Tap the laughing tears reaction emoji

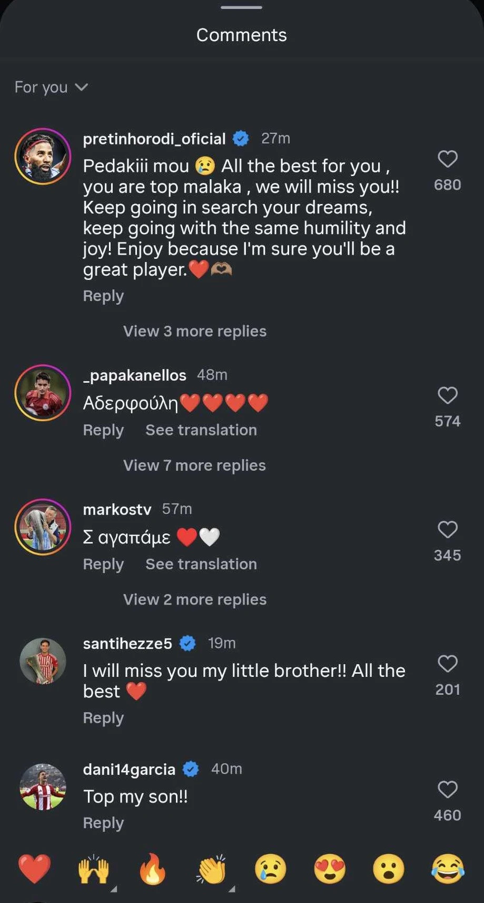[x=448, y=869]
